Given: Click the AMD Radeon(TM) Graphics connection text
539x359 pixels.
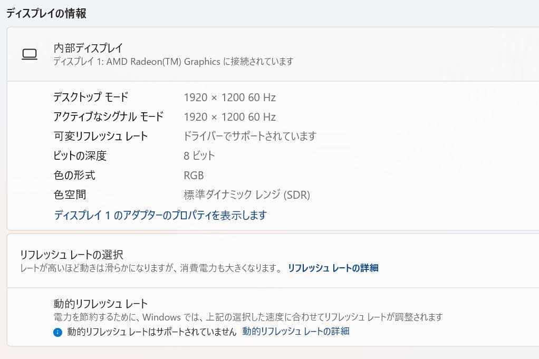Looking at the screenshot, I should 173,62.
